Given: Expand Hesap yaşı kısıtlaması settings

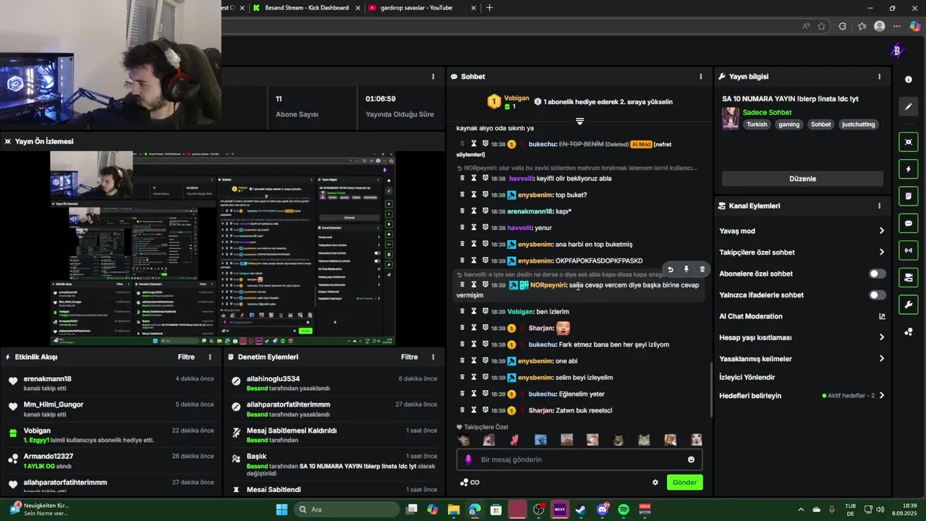Looking at the screenshot, I should point(882,337).
